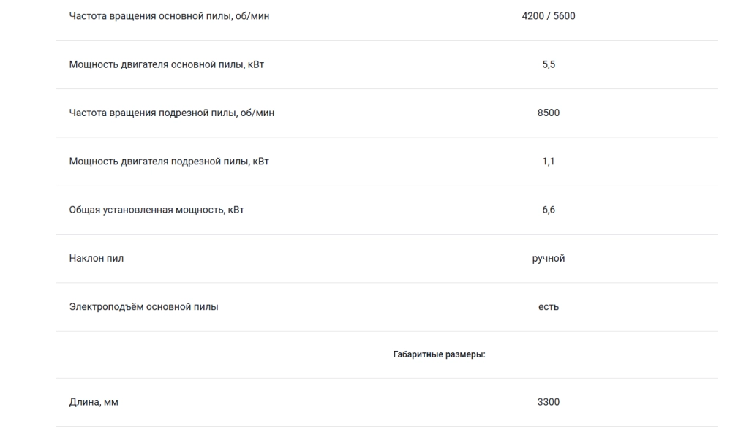Select the value 'ручной'
The width and height of the screenshot is (749, 440).
click(x=549, y=259)
